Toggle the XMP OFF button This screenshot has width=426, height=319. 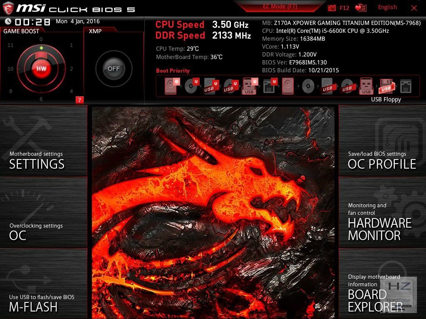[114, 69]
